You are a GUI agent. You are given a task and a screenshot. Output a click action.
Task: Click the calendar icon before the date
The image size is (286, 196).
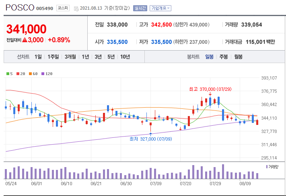[x=76, y=8]
